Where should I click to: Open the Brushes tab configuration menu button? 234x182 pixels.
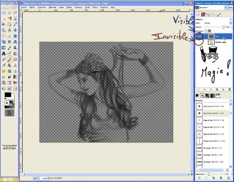231,100
